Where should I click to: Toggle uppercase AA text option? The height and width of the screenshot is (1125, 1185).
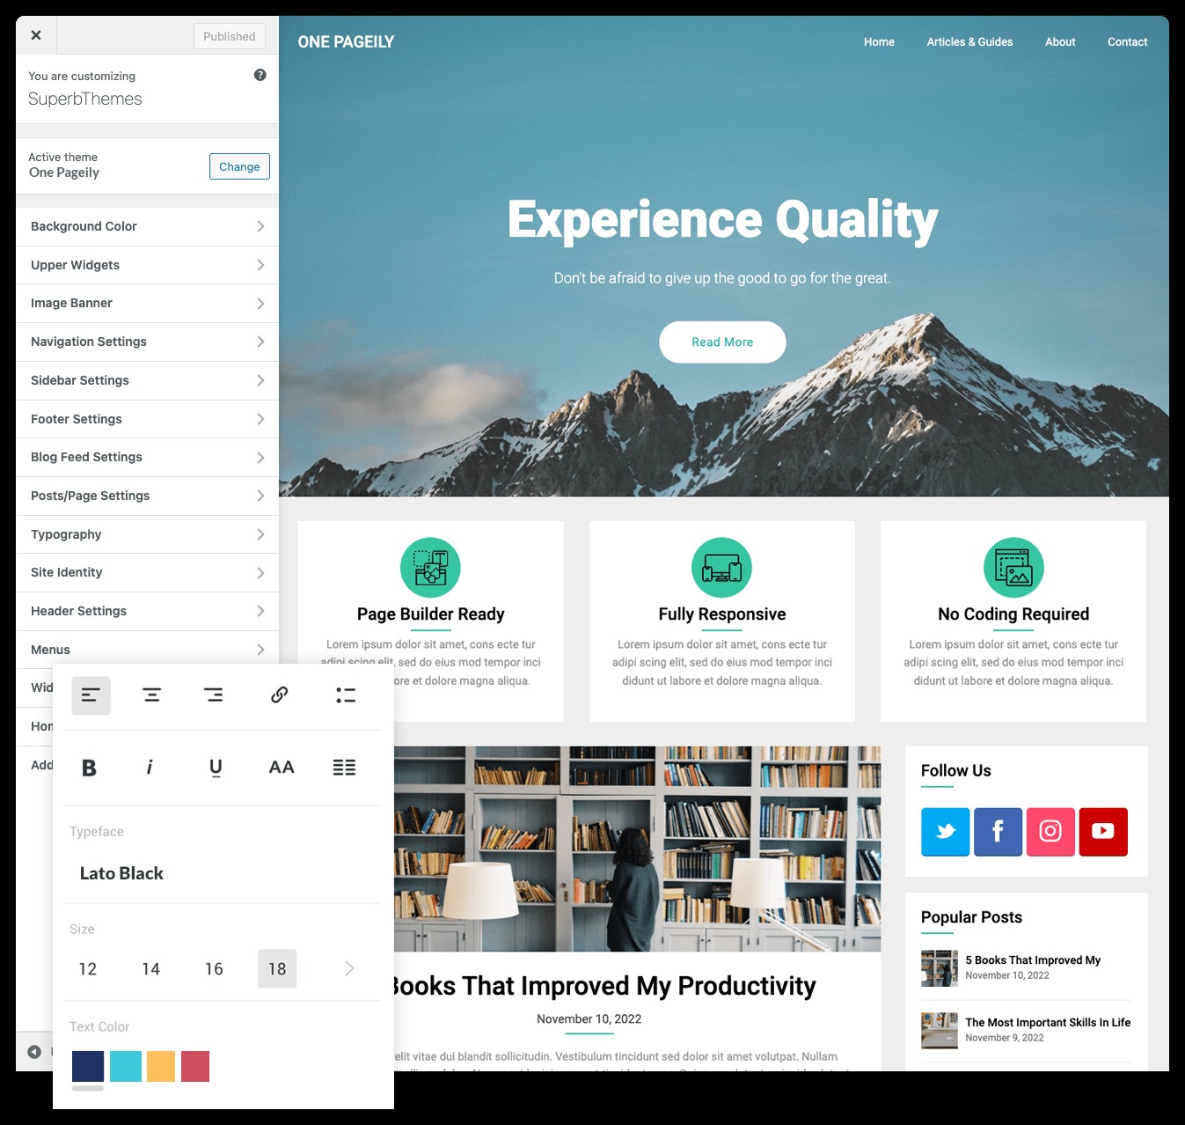pyautogui.click(x=282, y=768)
